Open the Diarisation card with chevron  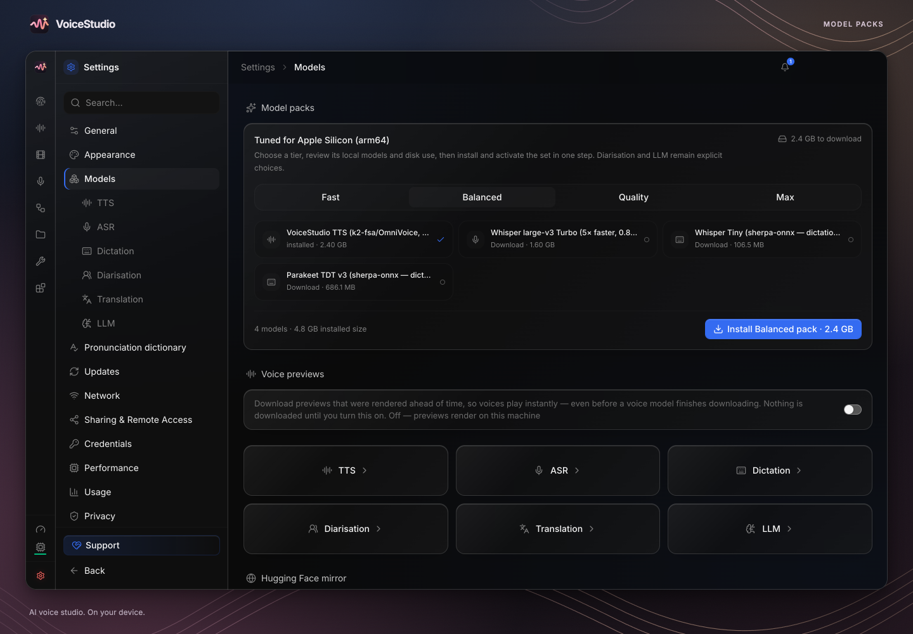coord(346,529)
